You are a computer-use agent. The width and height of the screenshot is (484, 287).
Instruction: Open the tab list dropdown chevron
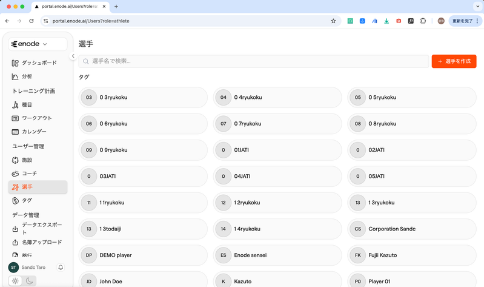477,6
